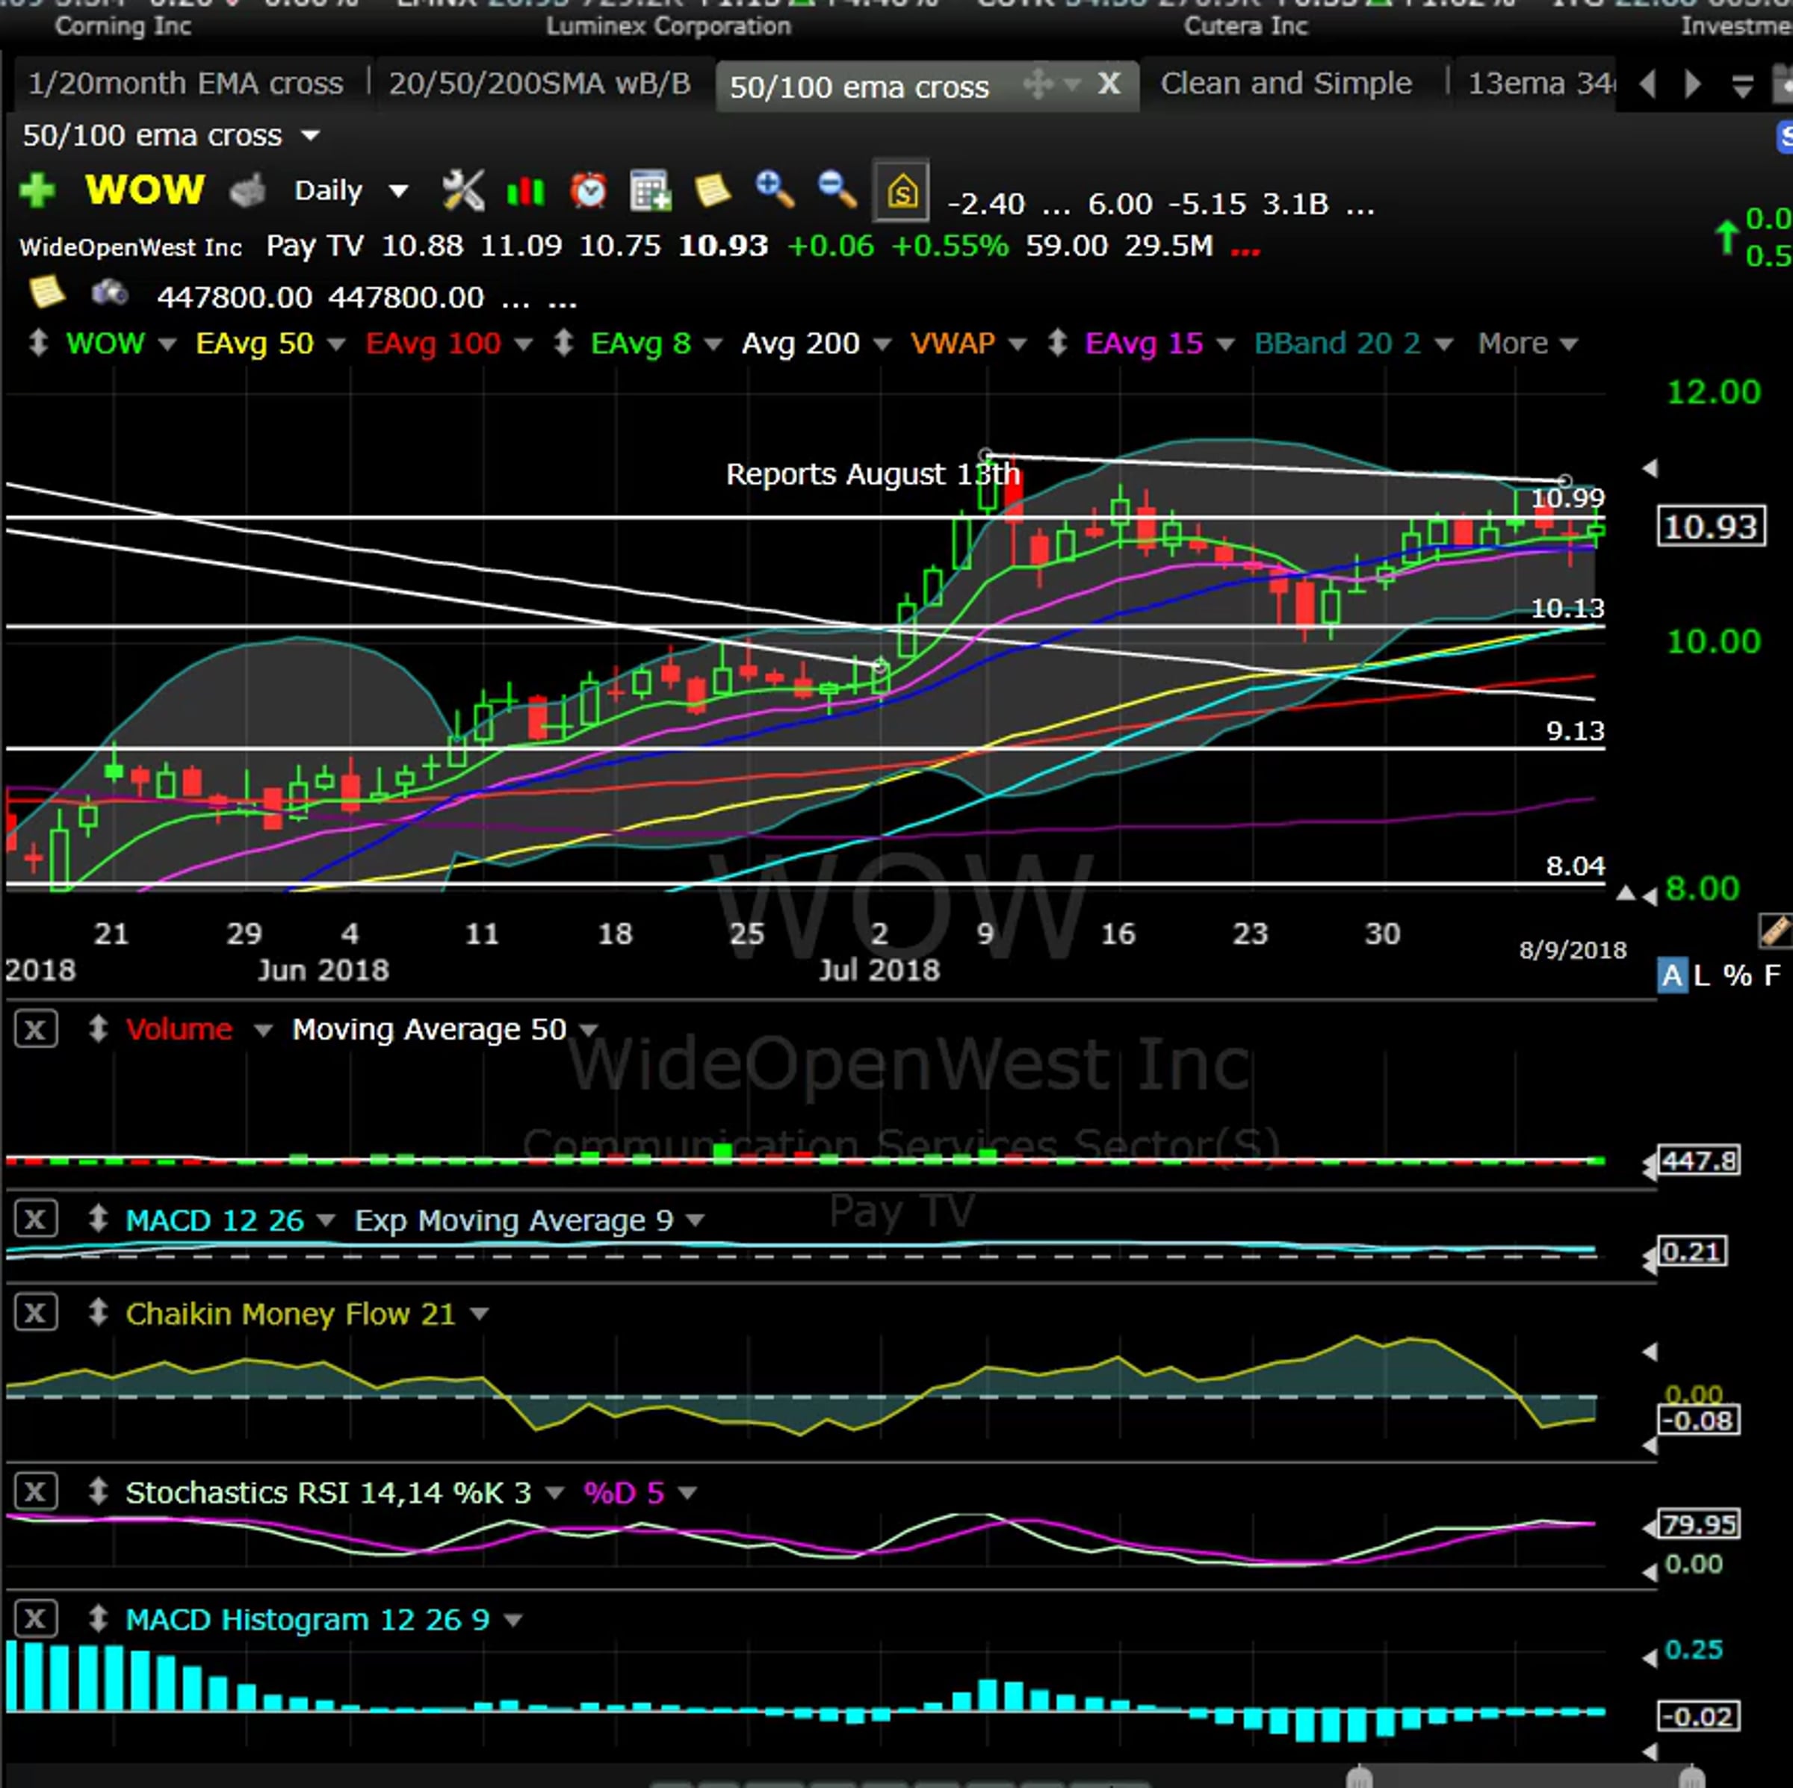Click the yellow note icon beside 447800.00

coord(46,292)
